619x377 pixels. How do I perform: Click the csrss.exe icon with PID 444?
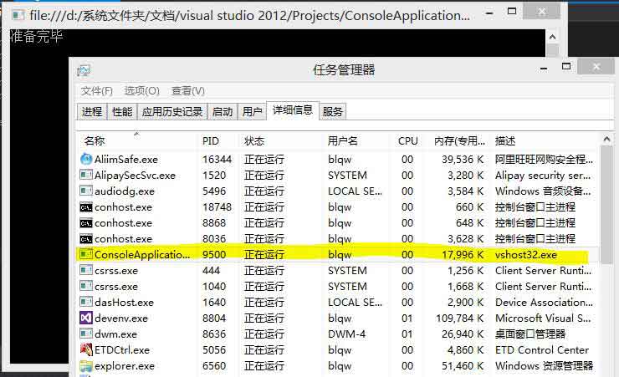[86, 271]
